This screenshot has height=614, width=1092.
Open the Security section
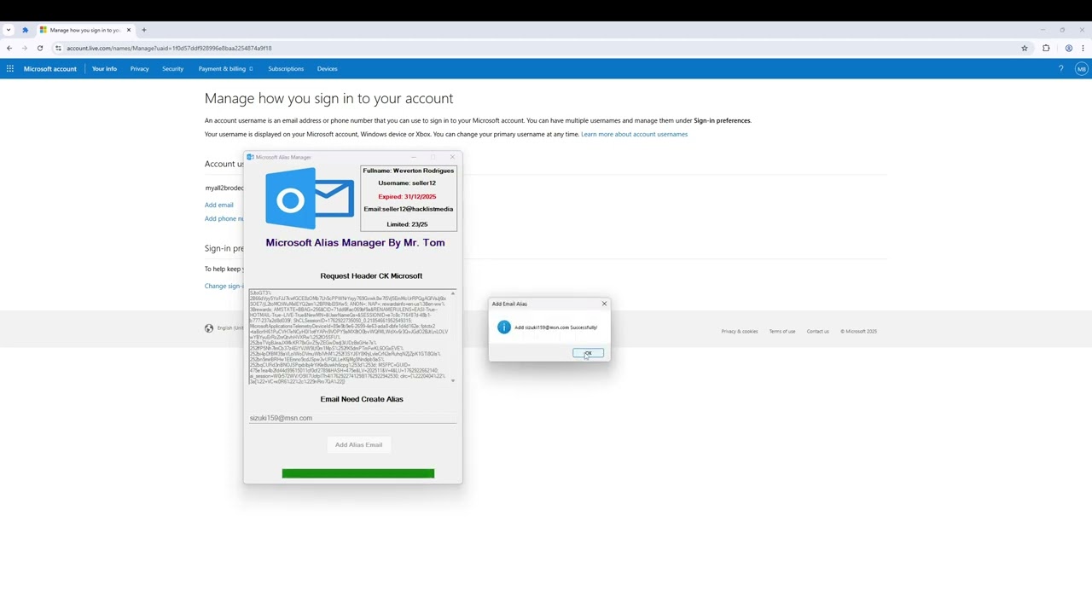point(172,68)
